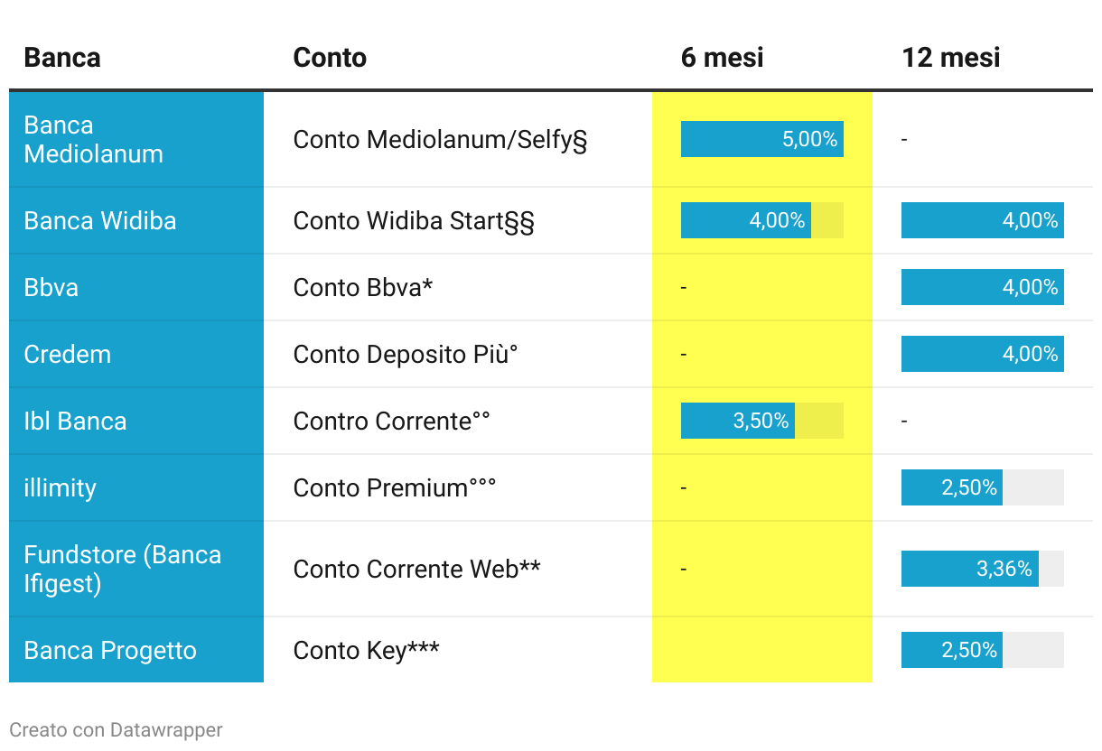Click Widiba's 4,00% bar under 6 mesi
This screenshot has width=1102, height=751.
[745, 221]
